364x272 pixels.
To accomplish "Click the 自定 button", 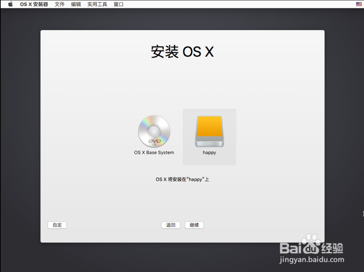I will point(57,225).
